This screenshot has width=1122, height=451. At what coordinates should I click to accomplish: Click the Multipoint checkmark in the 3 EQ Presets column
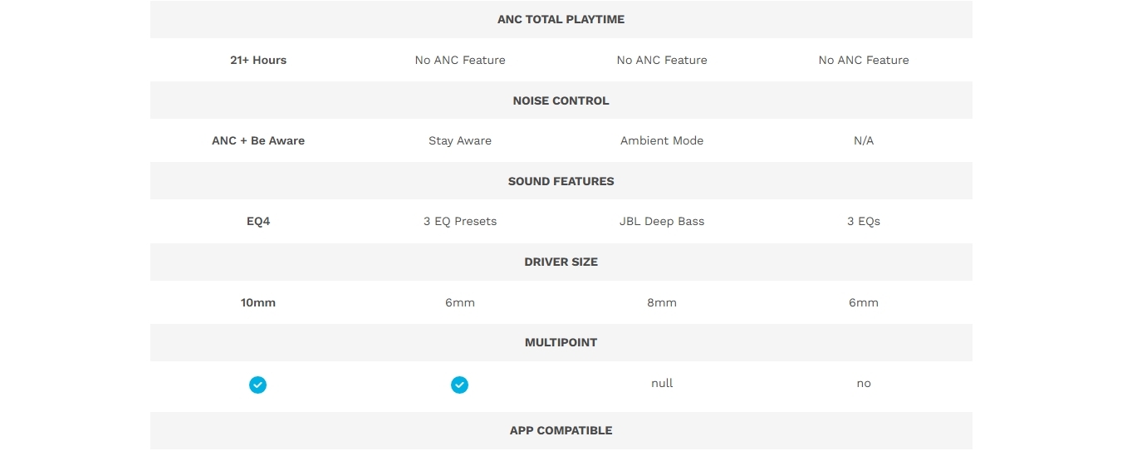point(459,385)
